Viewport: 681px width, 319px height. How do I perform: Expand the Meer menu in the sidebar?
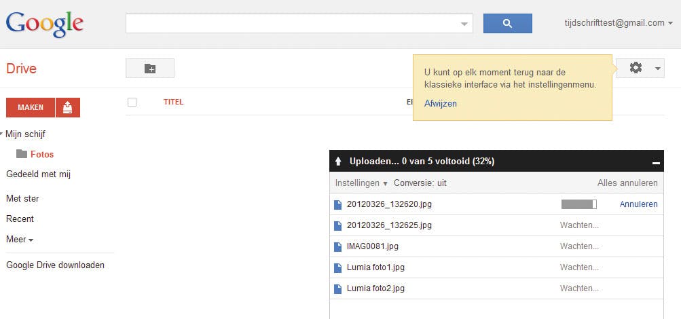click(x=20, y=240)
